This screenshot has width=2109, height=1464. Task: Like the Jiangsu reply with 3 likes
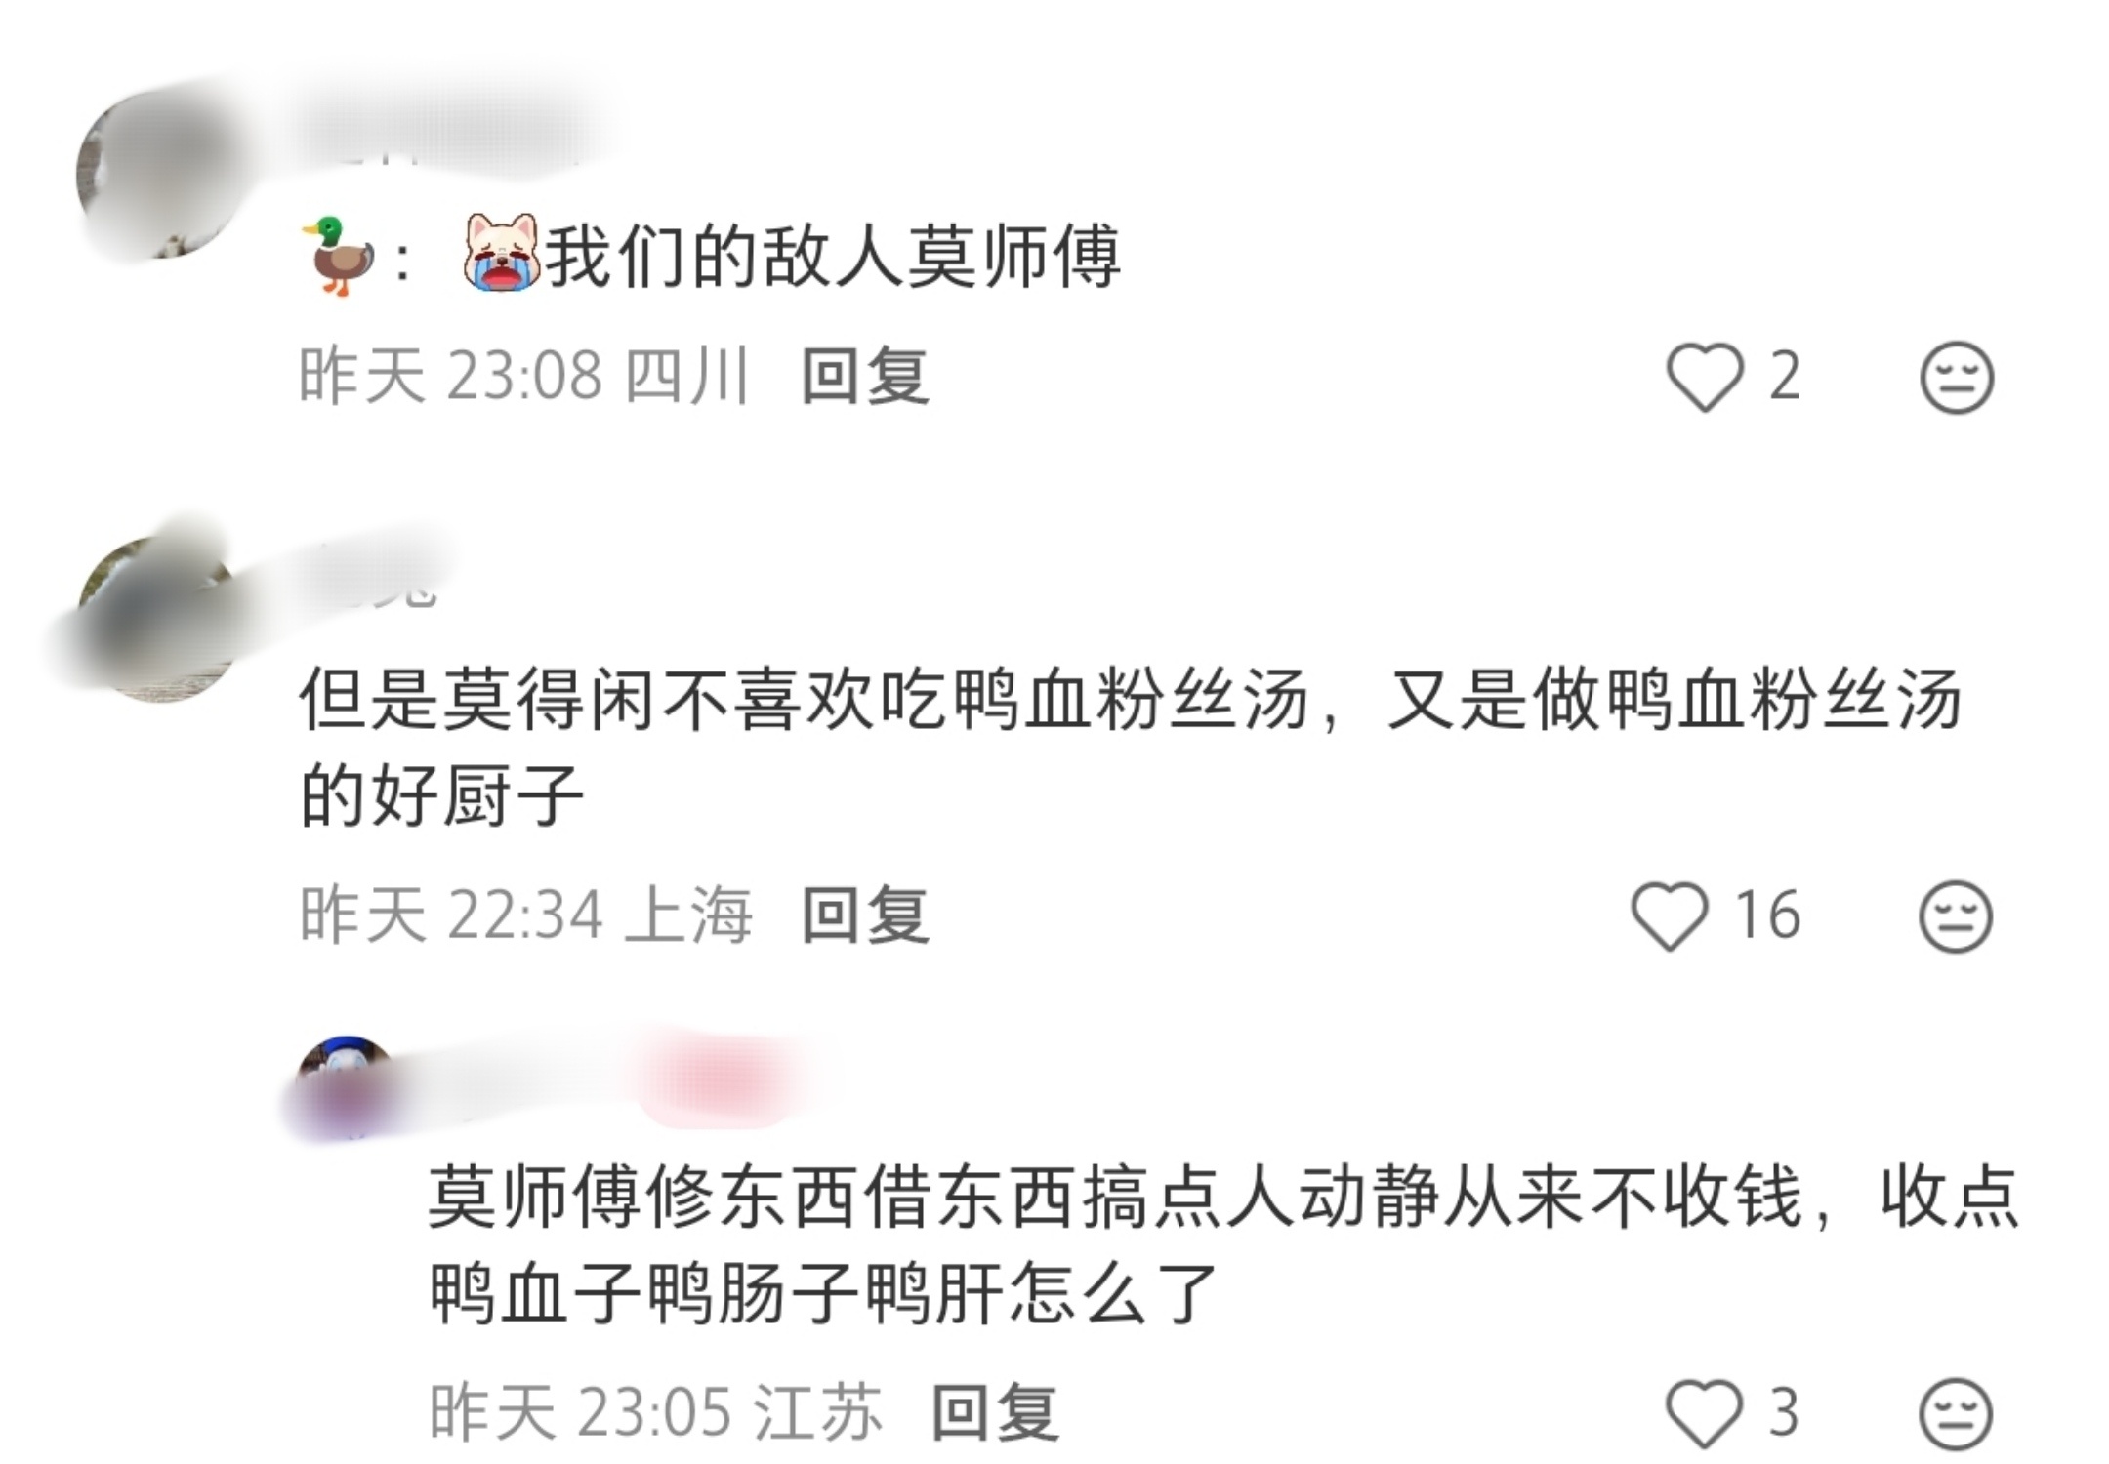[x=1704, y=1412]
